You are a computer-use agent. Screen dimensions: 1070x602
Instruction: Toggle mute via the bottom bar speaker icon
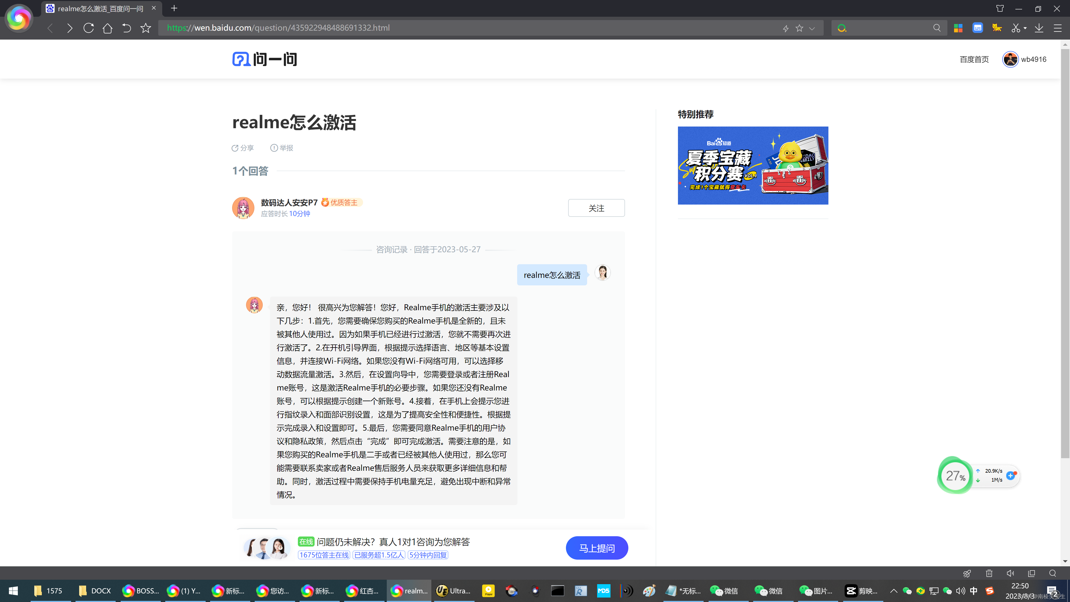pyautogui.click(x=1010, y=573)
